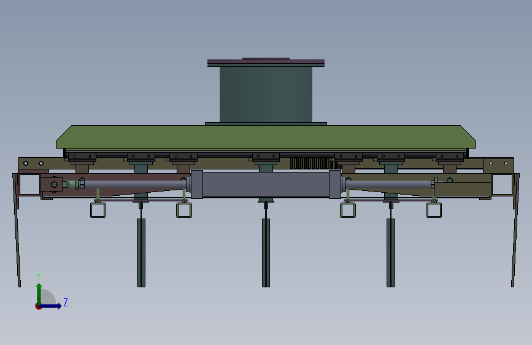Image resolution: width=532 pixels, height=345 pixels.
Task: Select the purple flange plate atop the drum
Action: pos(266,63)
